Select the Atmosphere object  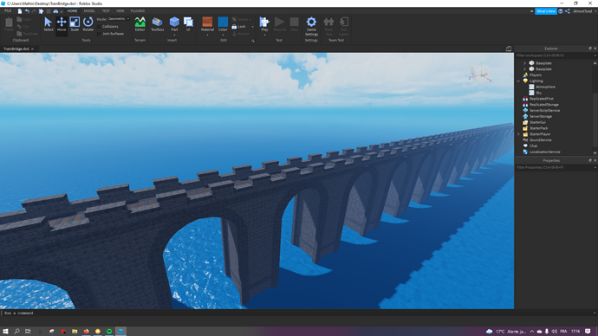pos(545,87)
